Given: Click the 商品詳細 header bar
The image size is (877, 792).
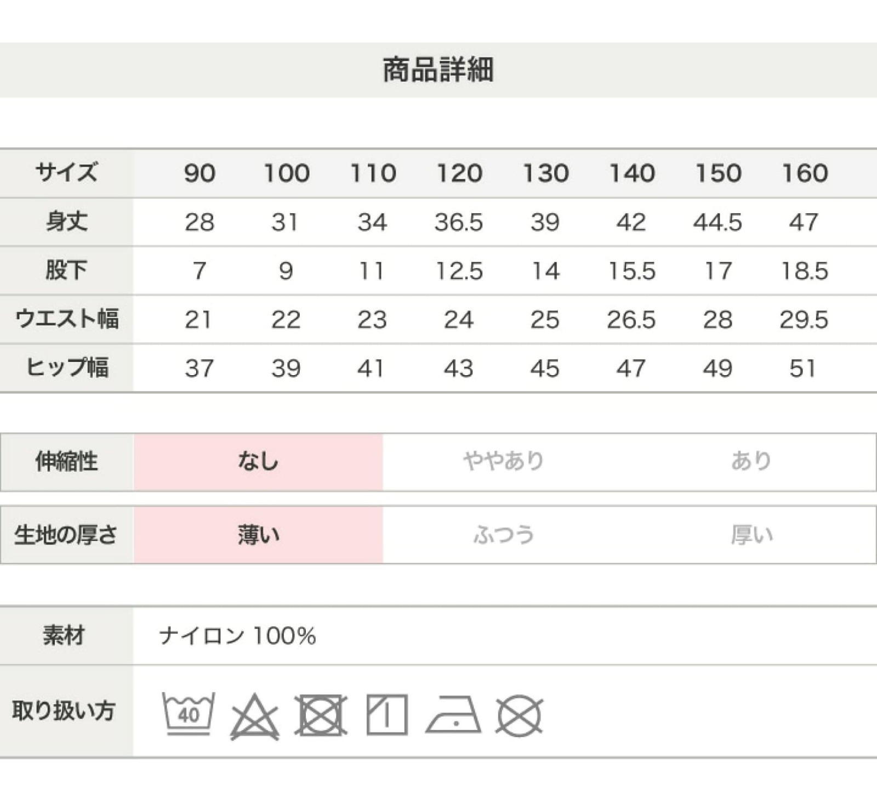Looking at the screenshot, I should [x=438, y=70].
